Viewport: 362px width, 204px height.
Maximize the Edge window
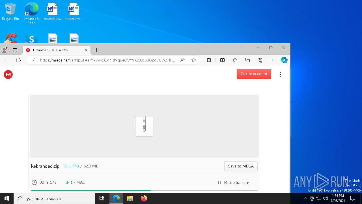(x=271, y=48)
